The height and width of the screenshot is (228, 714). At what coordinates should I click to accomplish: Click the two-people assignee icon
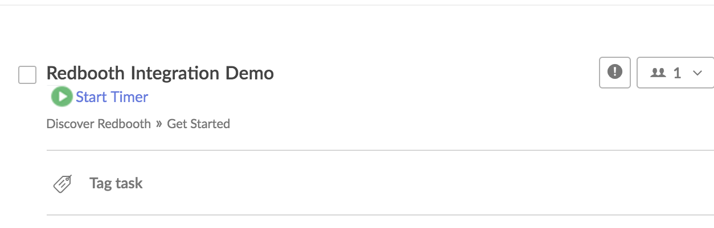pos(658,73)
